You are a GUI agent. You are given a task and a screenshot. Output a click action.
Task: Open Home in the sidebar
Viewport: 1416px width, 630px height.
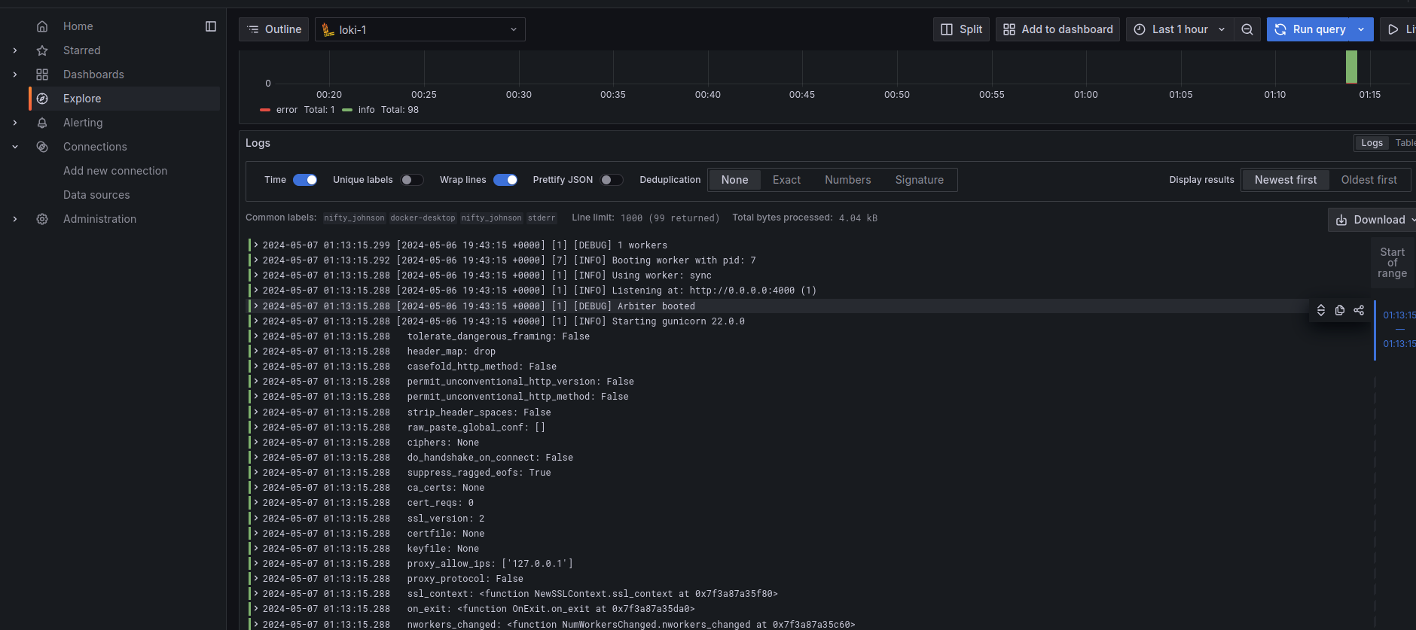[78, 26]
